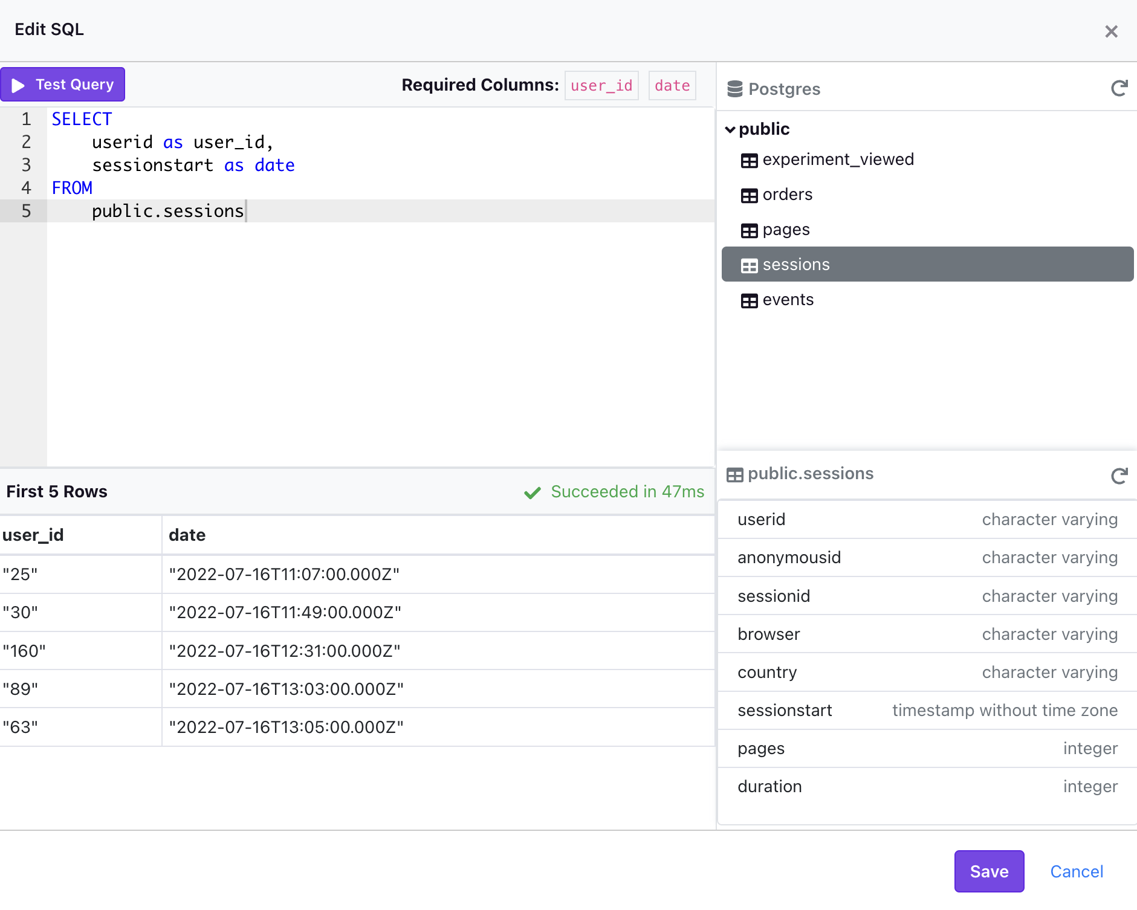Click the 'First 5 Rows' heading
This screenshot has width=1137, height=910.
pyautogui.click(x=57, y=492)
